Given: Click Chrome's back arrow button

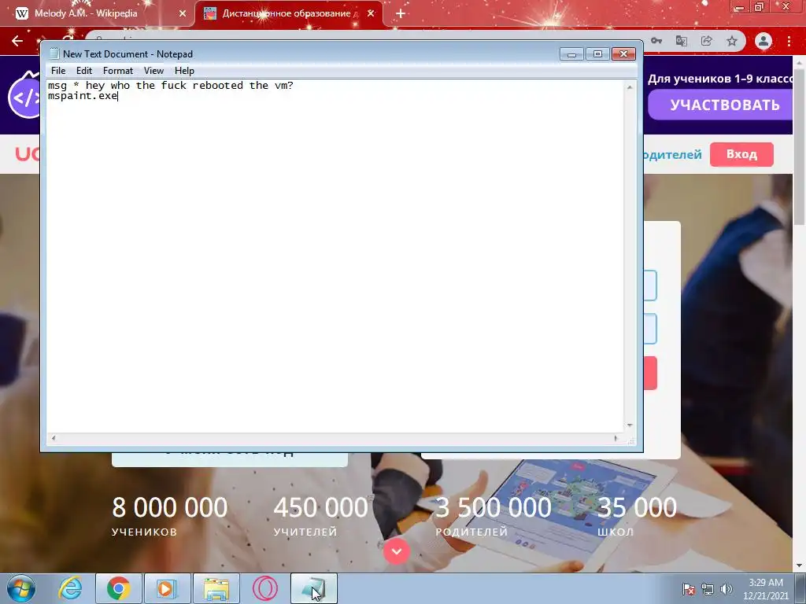Looking at the screenshot, I should pos(17,41).
